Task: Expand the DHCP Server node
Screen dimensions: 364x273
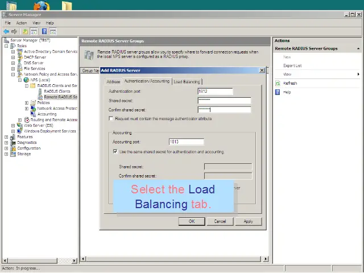Action: click(x=13, y=57)
